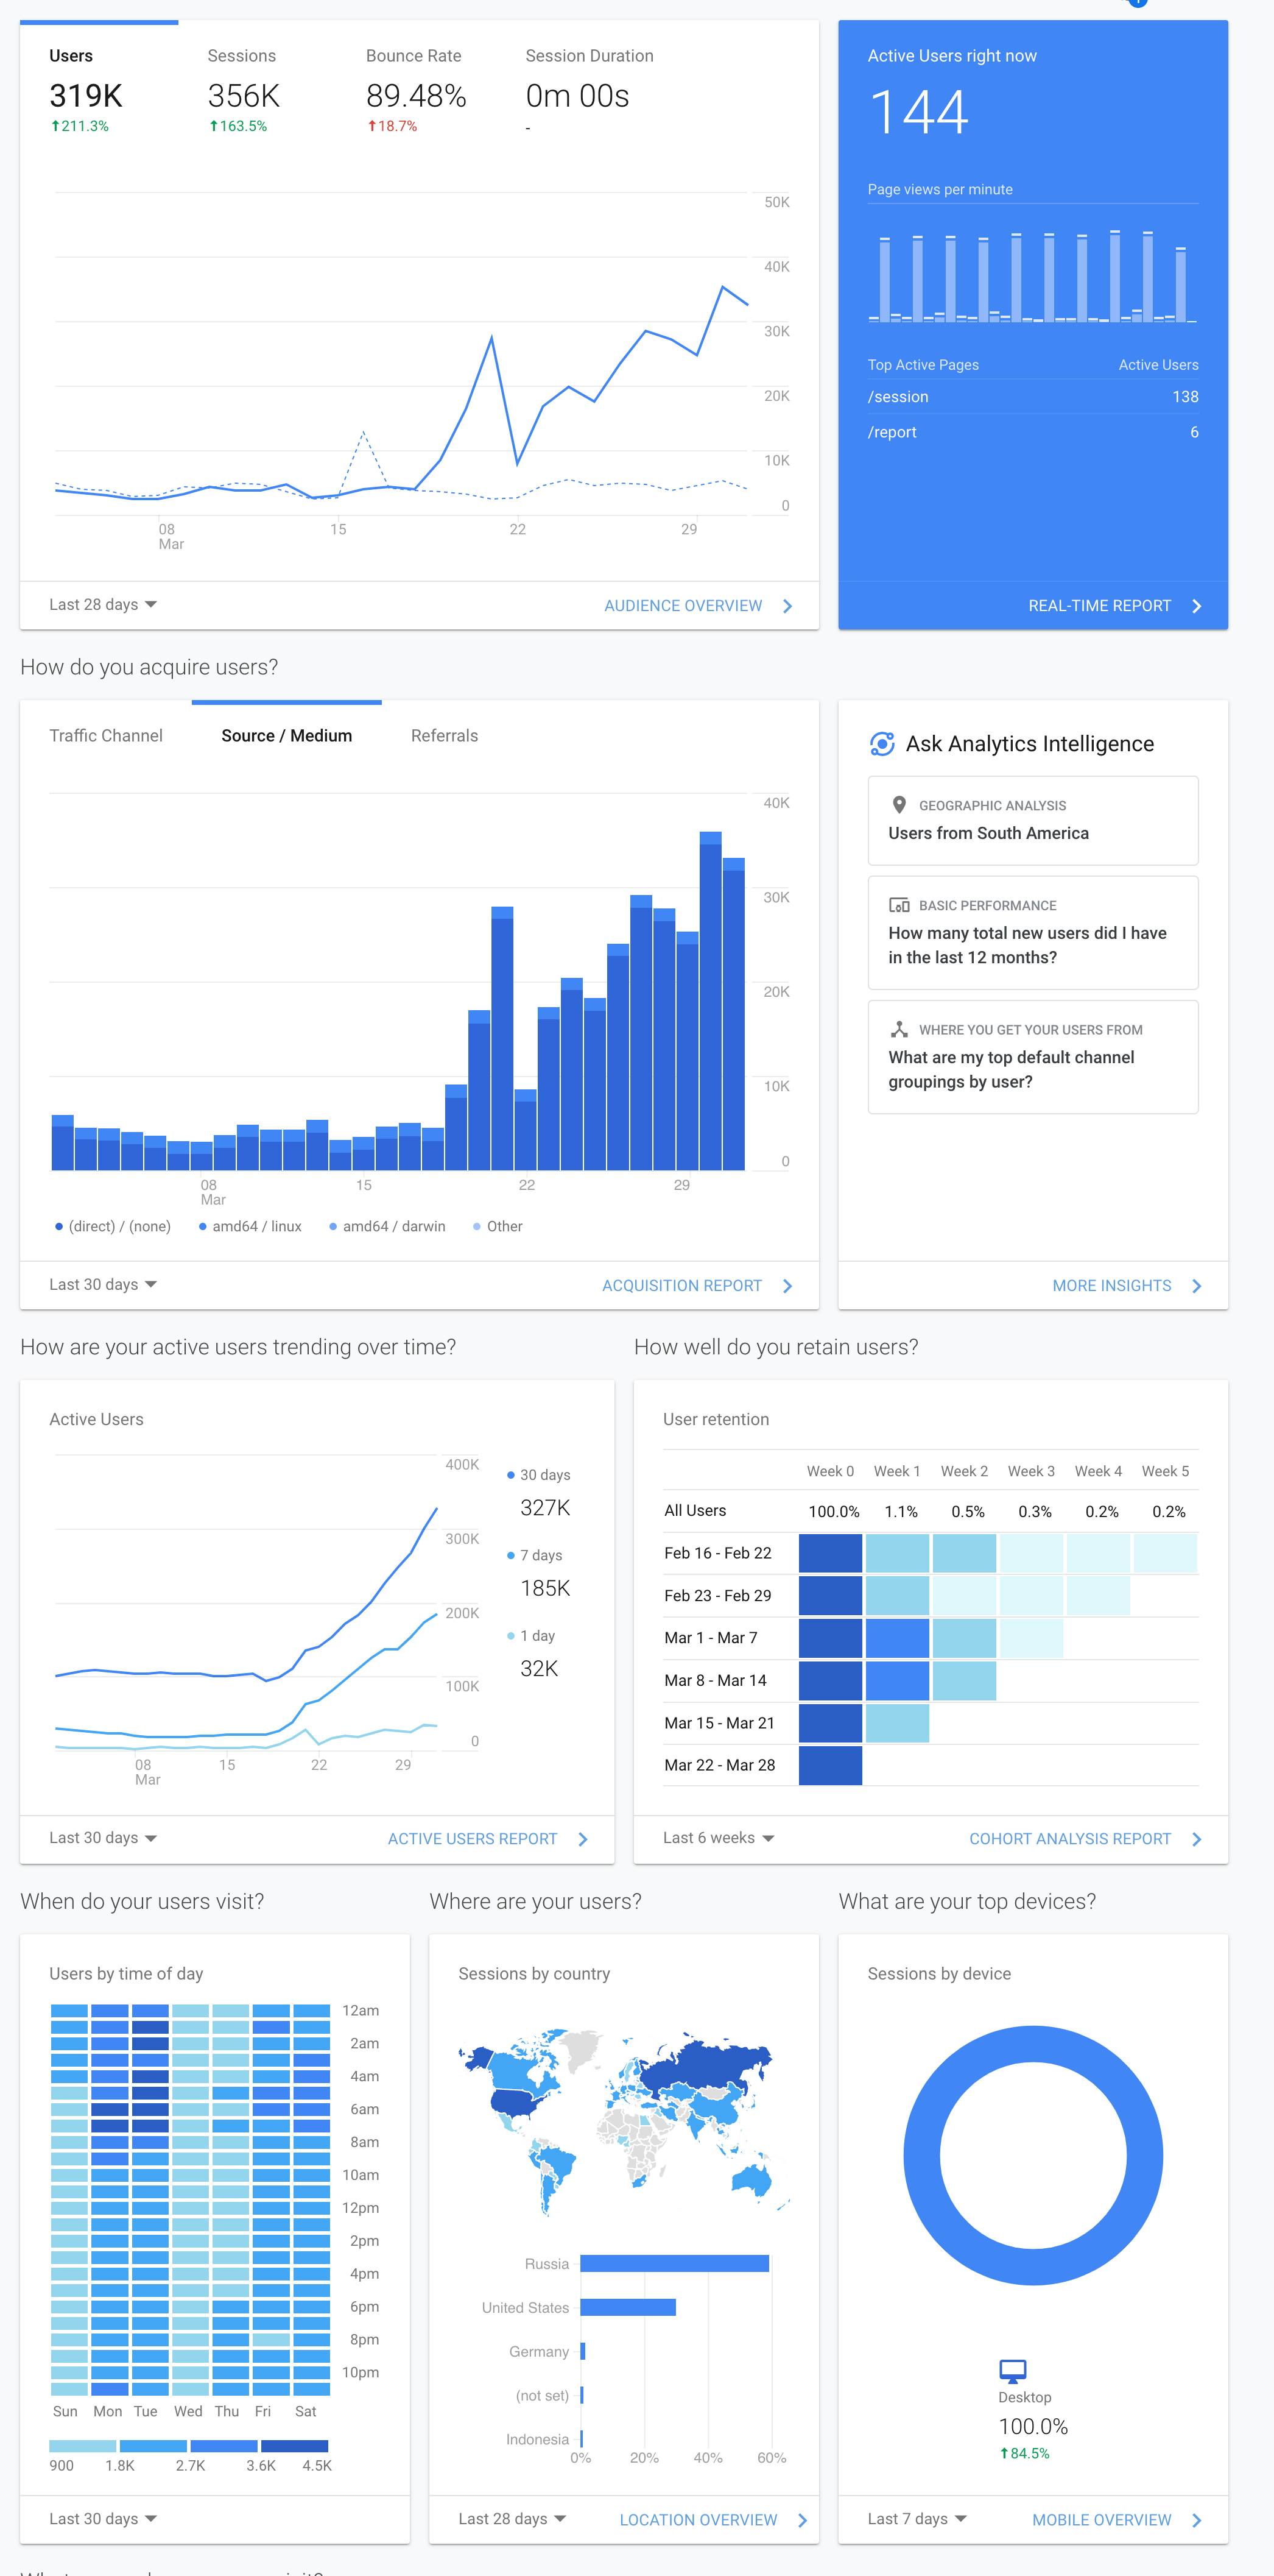Click the 7 days active users legend
Image resolution: width=1274 pixels, height=2576 pixels.
535,1556
